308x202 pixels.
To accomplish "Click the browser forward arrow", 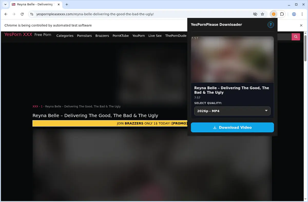I will (14, 14).
